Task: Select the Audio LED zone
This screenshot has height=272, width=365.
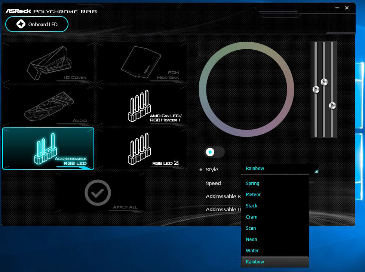Action: coord(48,105)
